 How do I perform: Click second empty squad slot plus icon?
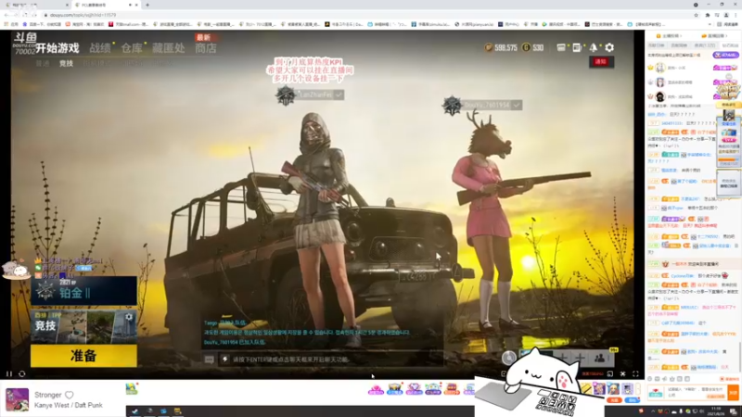[x=581, y=358]
